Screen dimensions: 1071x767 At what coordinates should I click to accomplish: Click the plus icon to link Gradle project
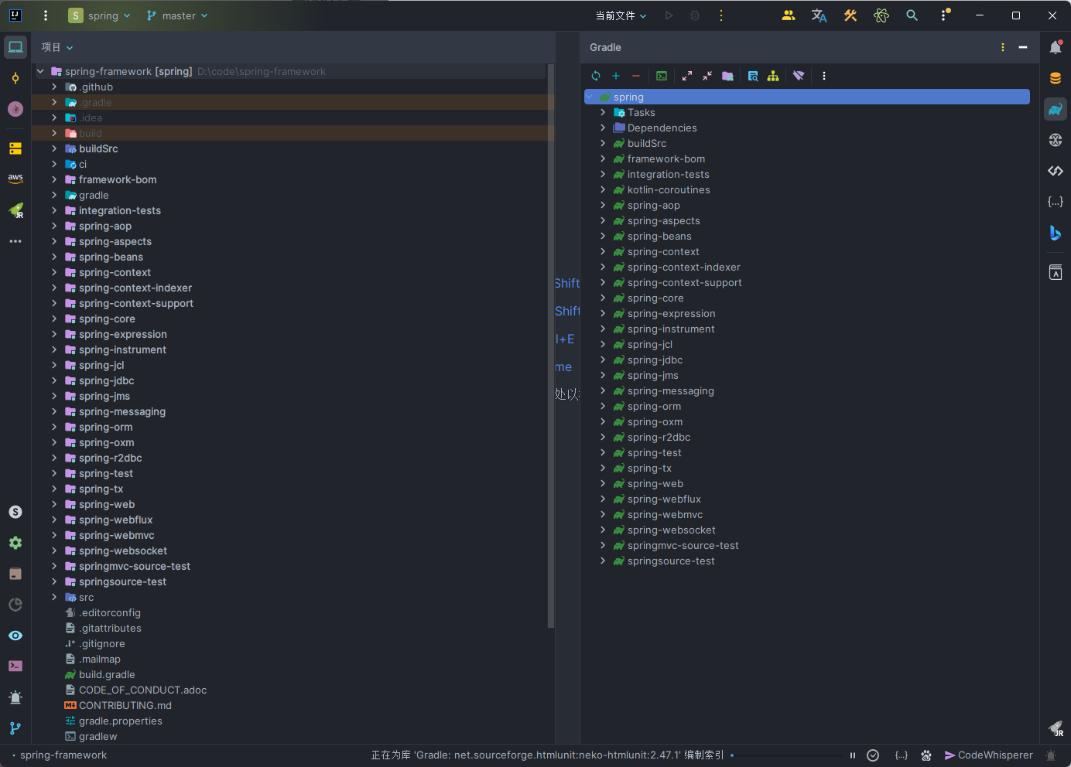point(616,76)
